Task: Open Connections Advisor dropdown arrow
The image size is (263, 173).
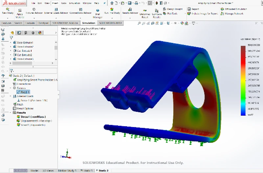Action: (x=81, y=18)
